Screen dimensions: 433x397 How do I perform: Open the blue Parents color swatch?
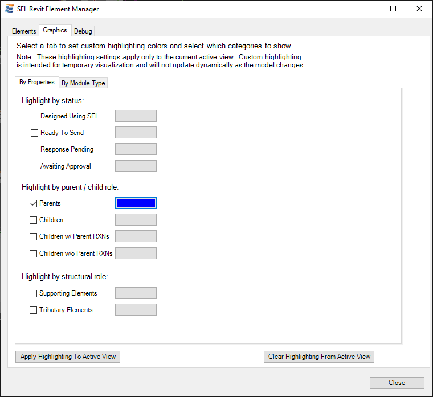(x=136, y=203)
